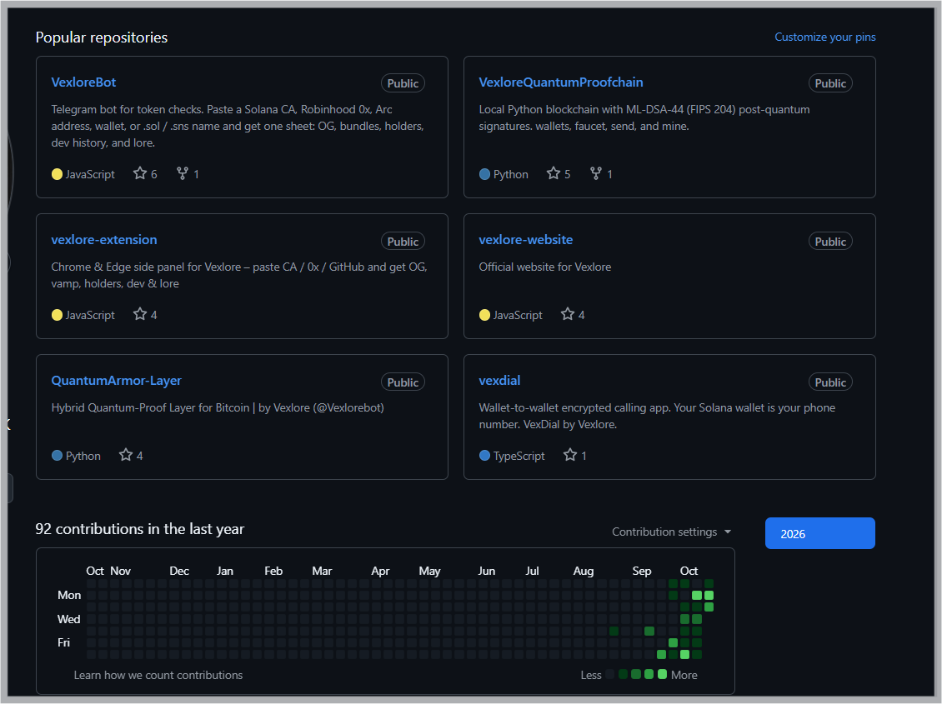This screenshot has width=942, height=704.
Task: Click the "May" month label in the graph
Action: coord(429,571)
